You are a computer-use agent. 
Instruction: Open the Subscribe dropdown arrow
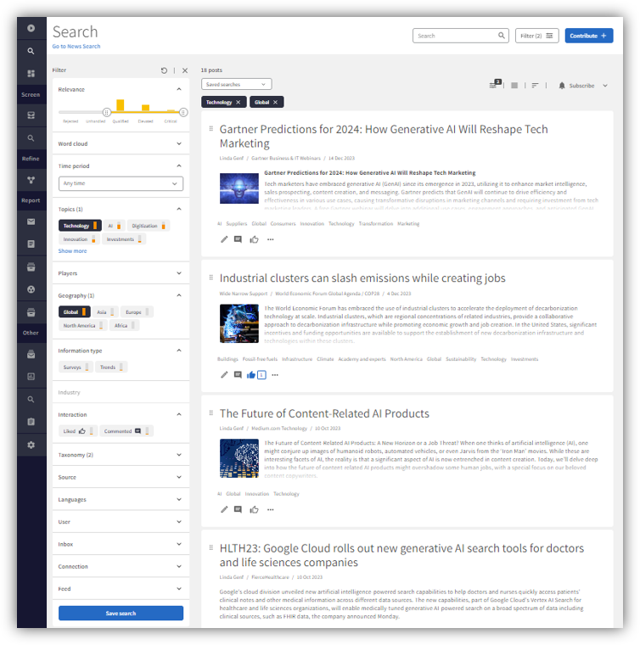[x=605, y=86]
